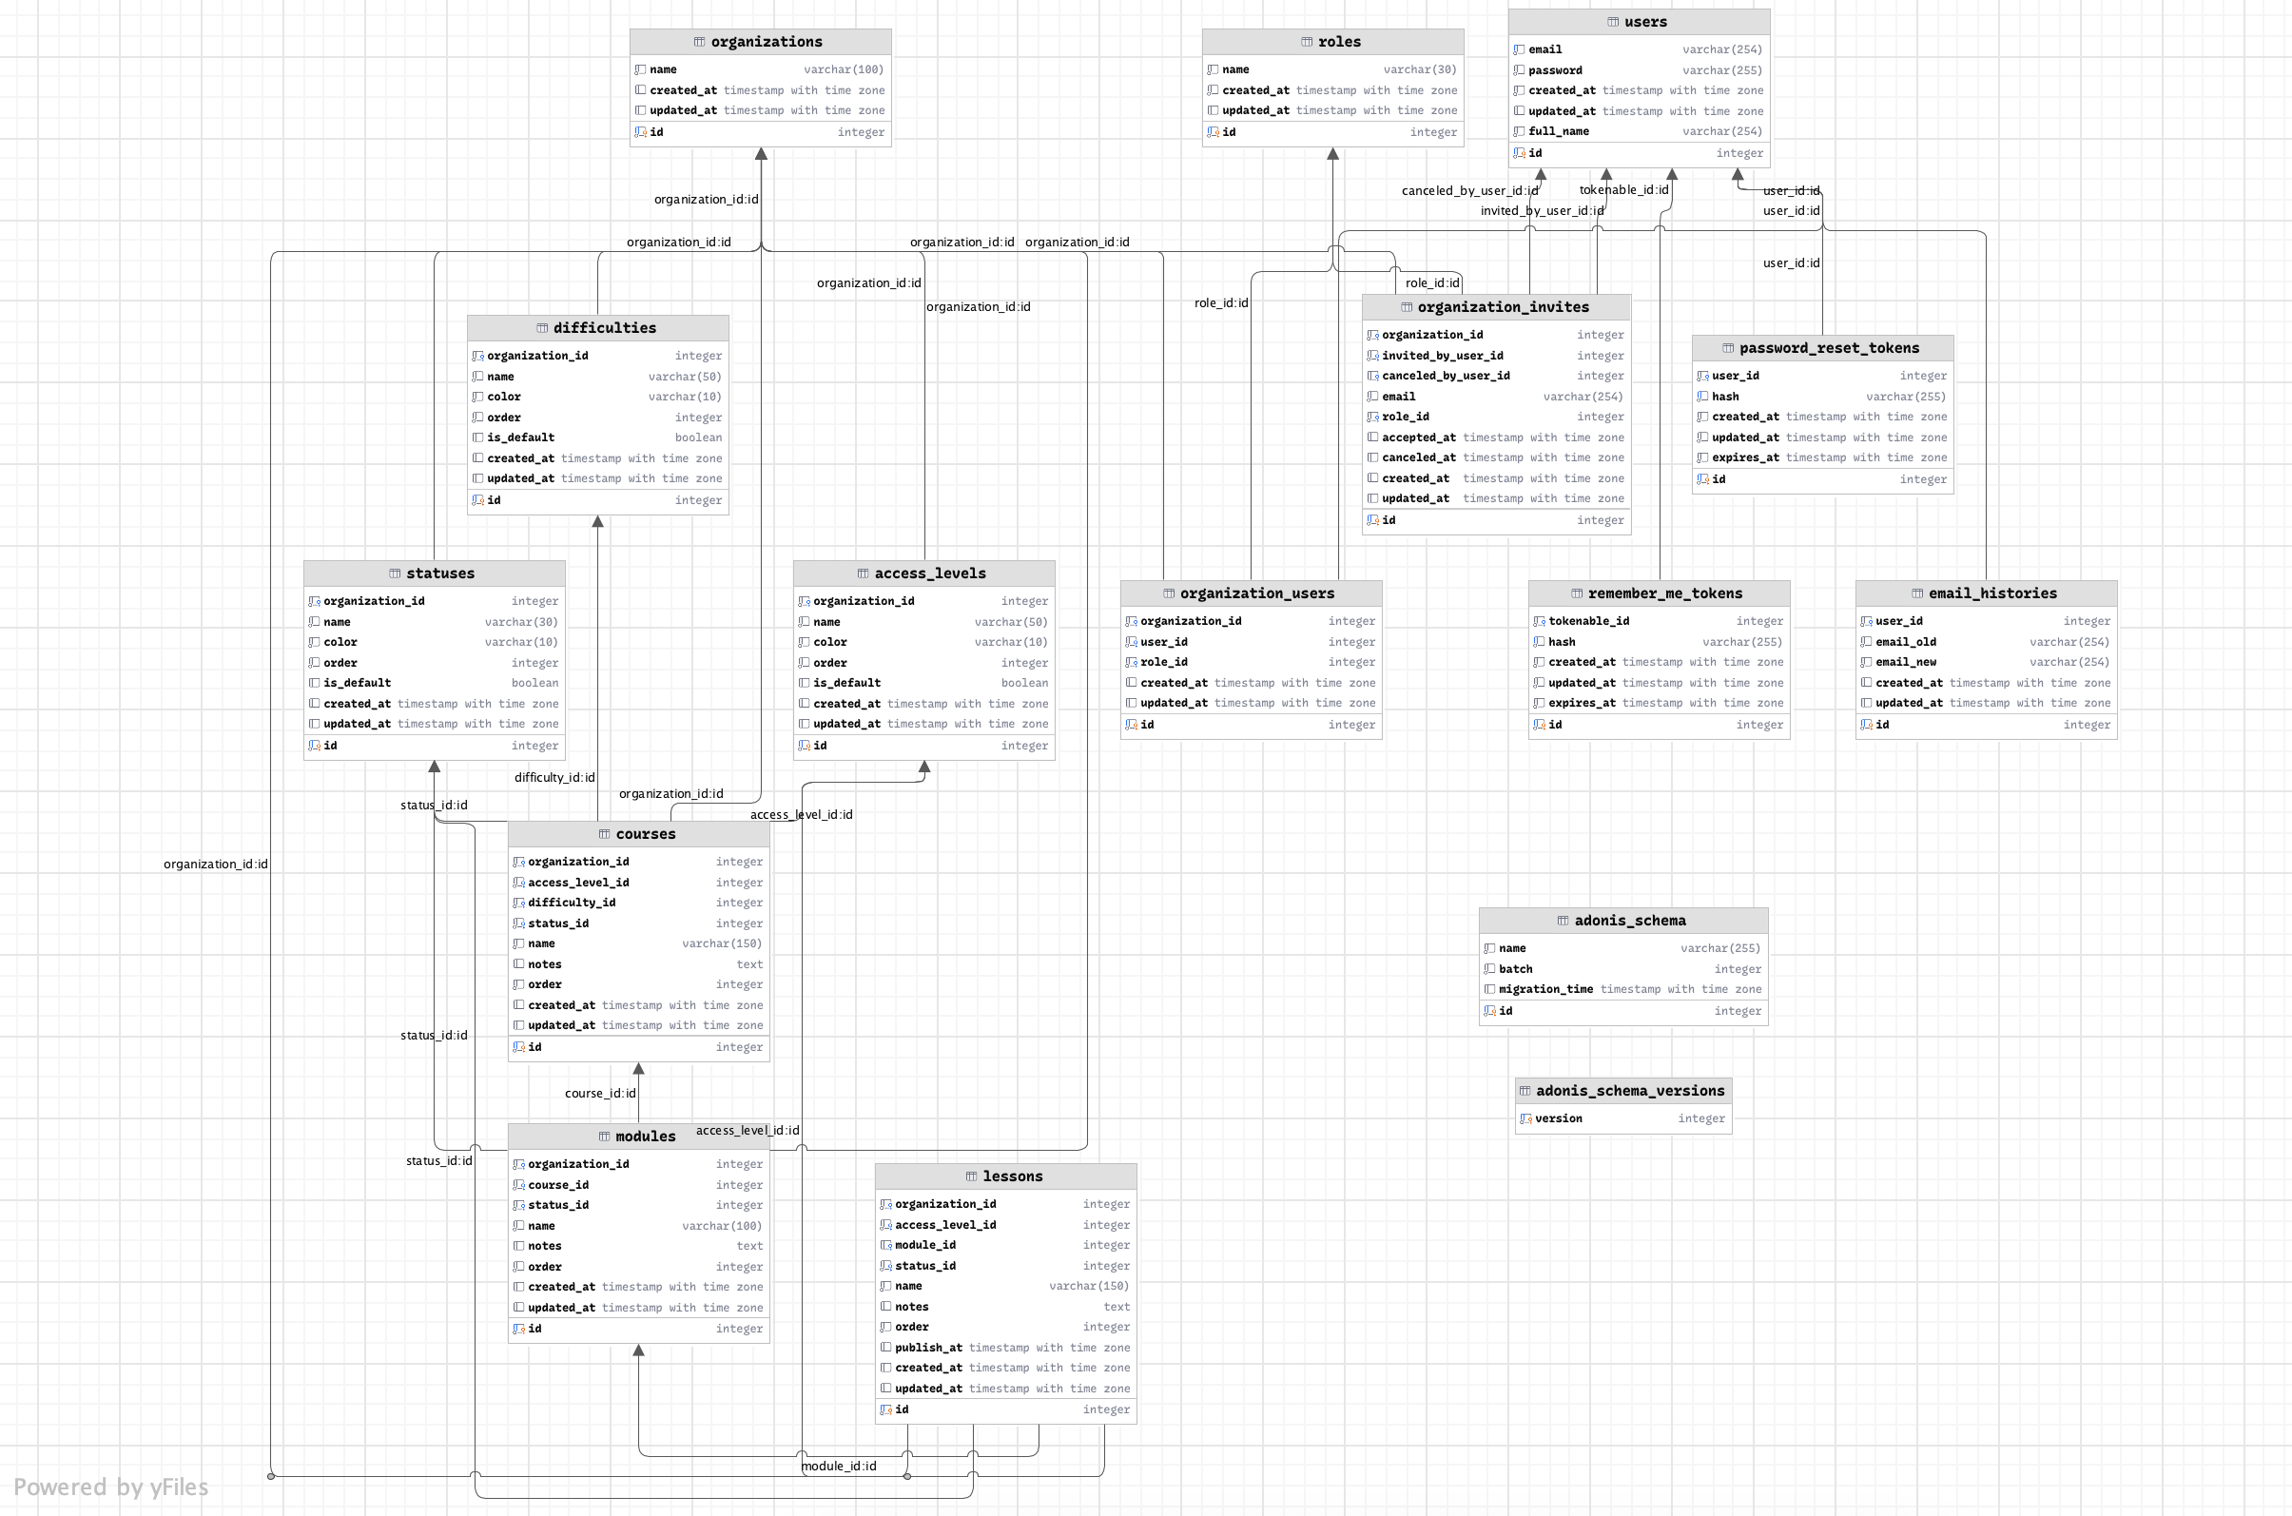Select the organization_invites table header

click(1496, 306)
